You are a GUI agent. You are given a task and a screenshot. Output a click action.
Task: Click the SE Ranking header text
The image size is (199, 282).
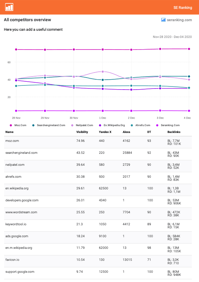(183, 8)
